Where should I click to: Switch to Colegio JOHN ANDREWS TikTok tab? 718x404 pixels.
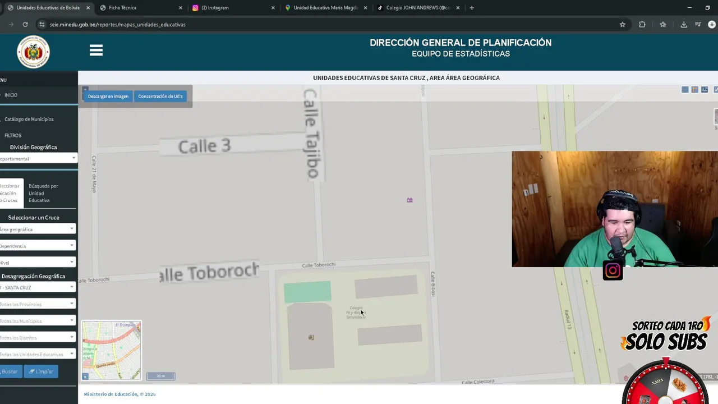click(x=418, y=8)
